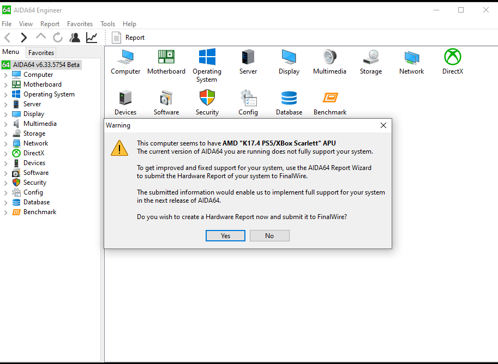Open the File menu
Screen dimensions: 498x364
point(7,24)
